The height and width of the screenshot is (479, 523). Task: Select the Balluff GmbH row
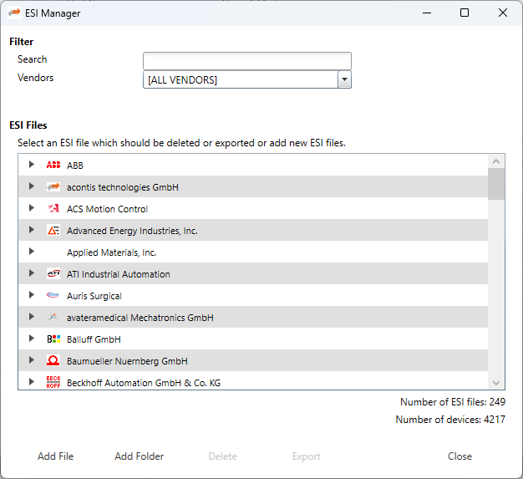(x=253, y=339)
